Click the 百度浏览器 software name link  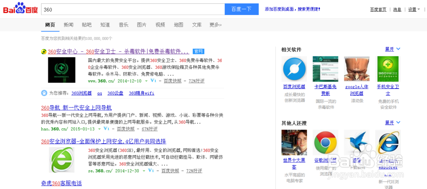click(294, 87)
